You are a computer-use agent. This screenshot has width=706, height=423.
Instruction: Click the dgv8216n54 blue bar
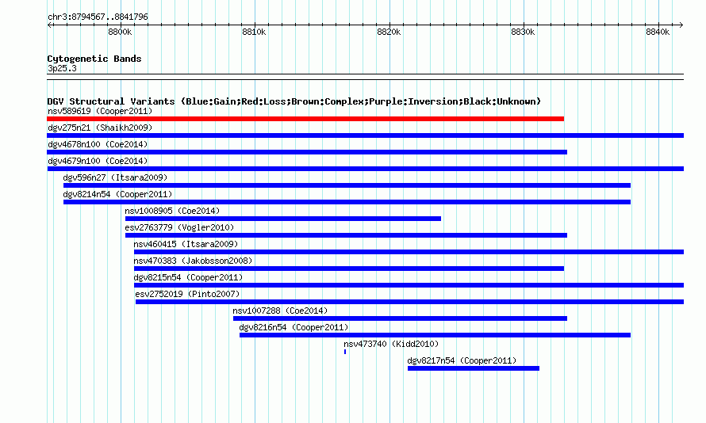435,335
